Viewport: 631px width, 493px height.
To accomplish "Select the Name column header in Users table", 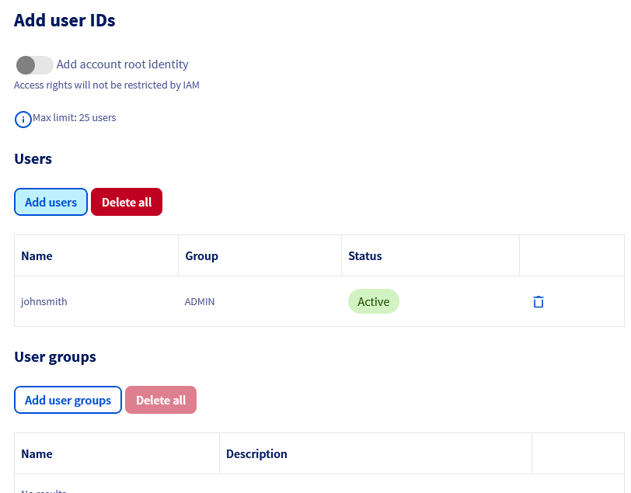I will pos(37,255).
